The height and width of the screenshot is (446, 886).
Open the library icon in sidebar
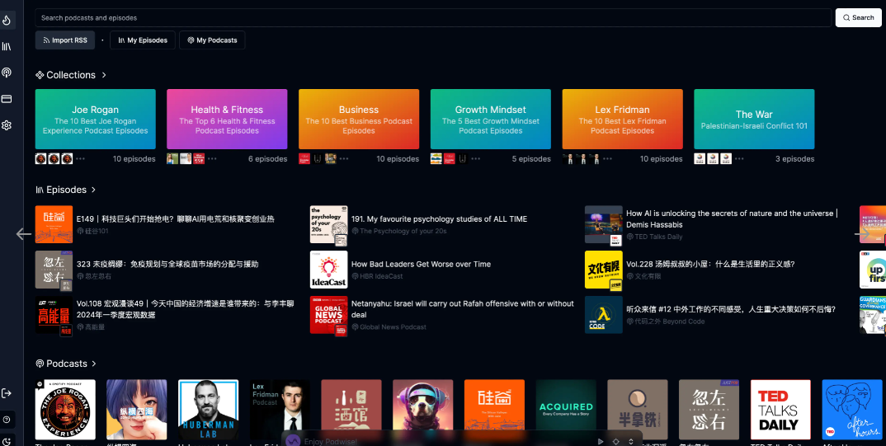coord(7,46)
